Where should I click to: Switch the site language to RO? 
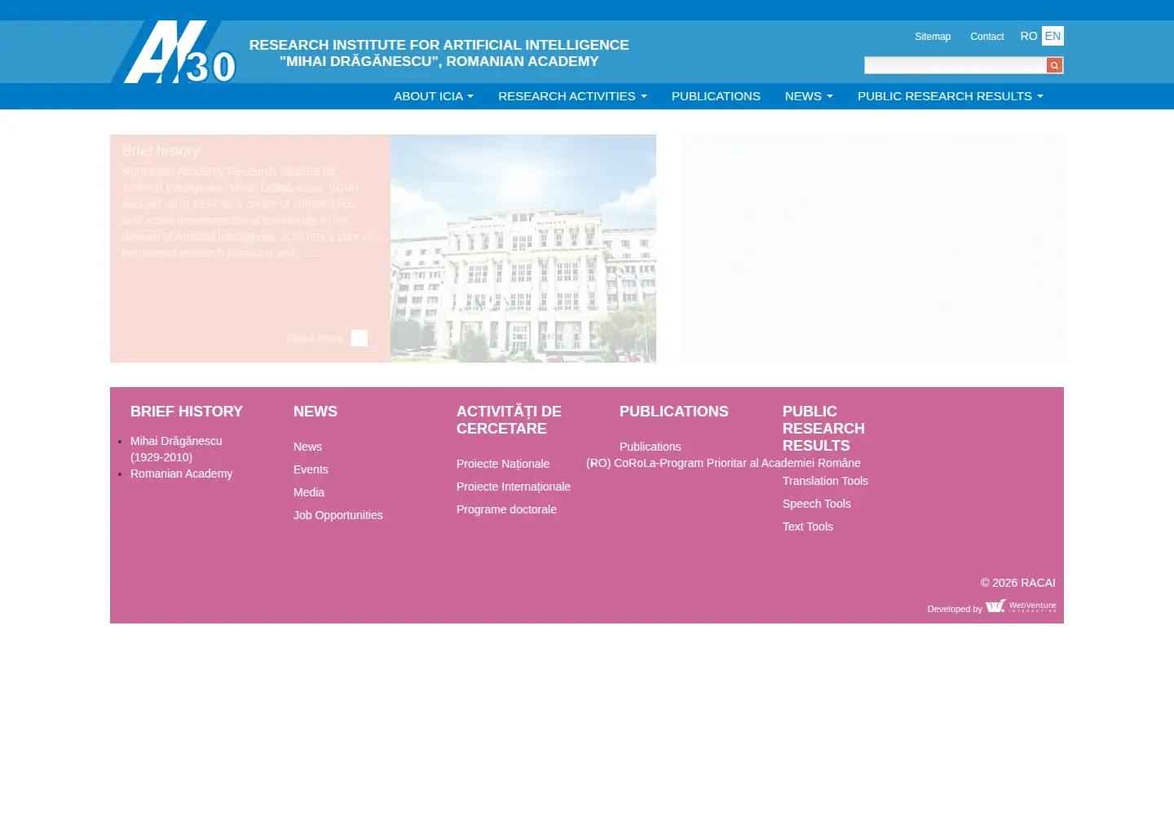pyautogui.click(x=1029, y=36)
